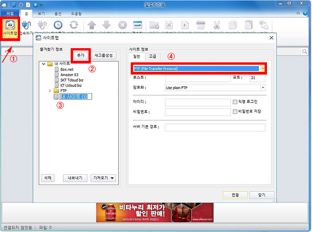The image size is (312, 232).
Task: Click the paste clipboard icon
Action: [248, 25]
